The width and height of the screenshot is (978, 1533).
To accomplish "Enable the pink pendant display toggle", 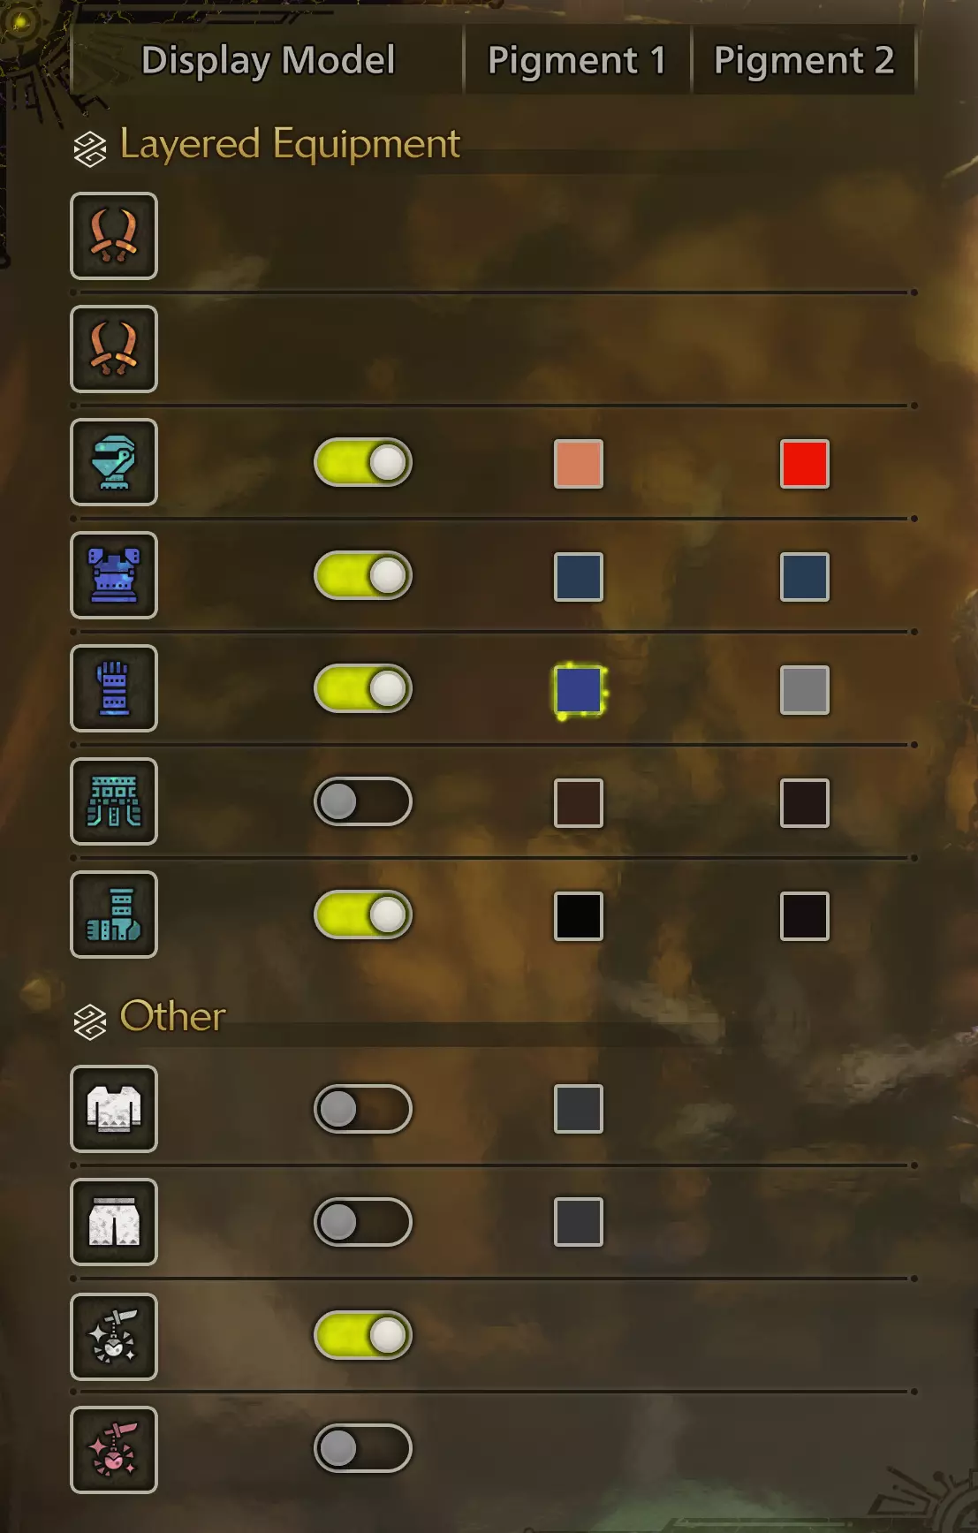I will click(x=363, y=1448).
